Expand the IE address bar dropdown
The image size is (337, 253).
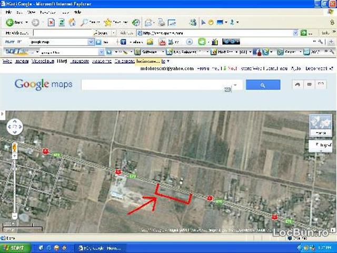[x=296, y=33]
